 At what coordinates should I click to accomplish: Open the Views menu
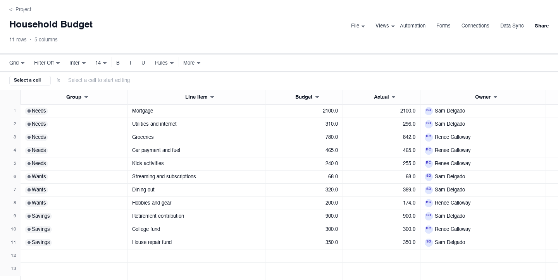click(x=385, y=26)
